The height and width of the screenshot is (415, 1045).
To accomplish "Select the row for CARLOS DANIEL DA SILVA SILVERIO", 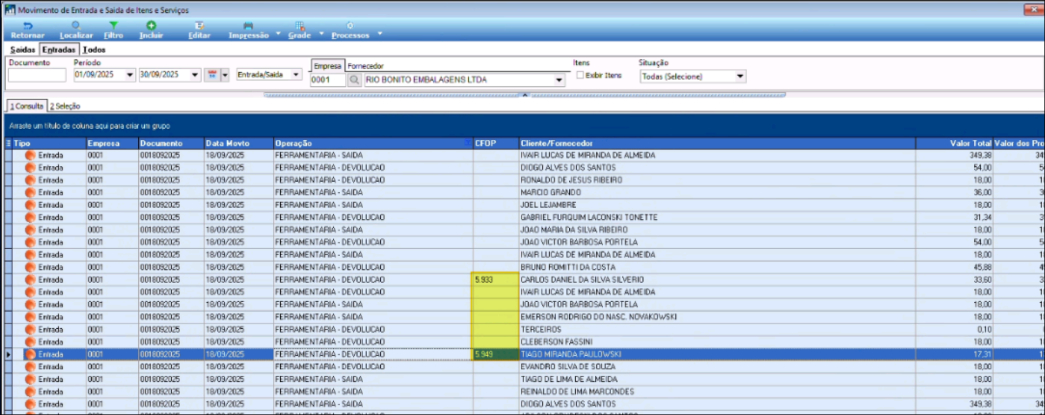I will (x=581, y=280).
